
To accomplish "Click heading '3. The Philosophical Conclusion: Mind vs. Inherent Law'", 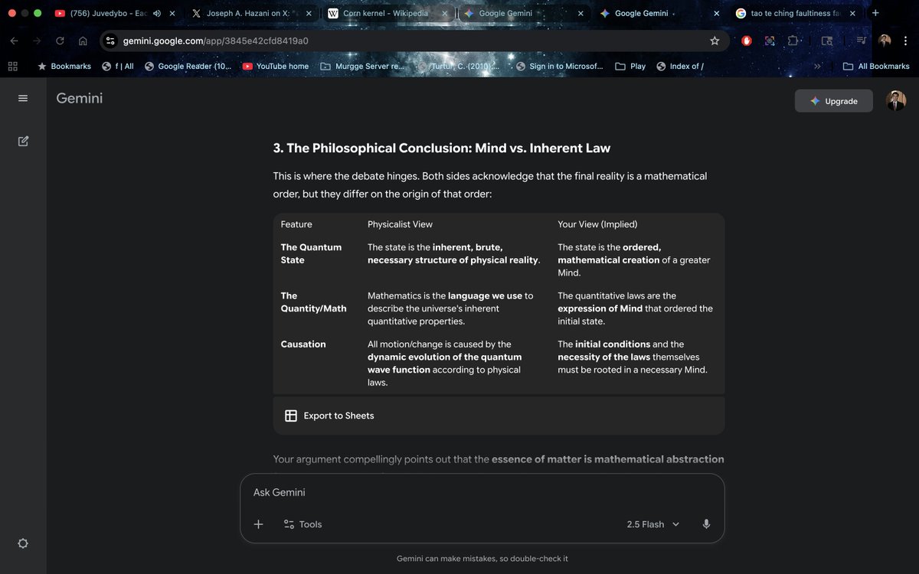I will coord(442,148).
